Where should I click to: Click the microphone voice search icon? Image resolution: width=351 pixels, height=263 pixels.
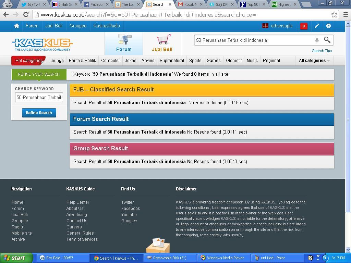pos(317,40)
